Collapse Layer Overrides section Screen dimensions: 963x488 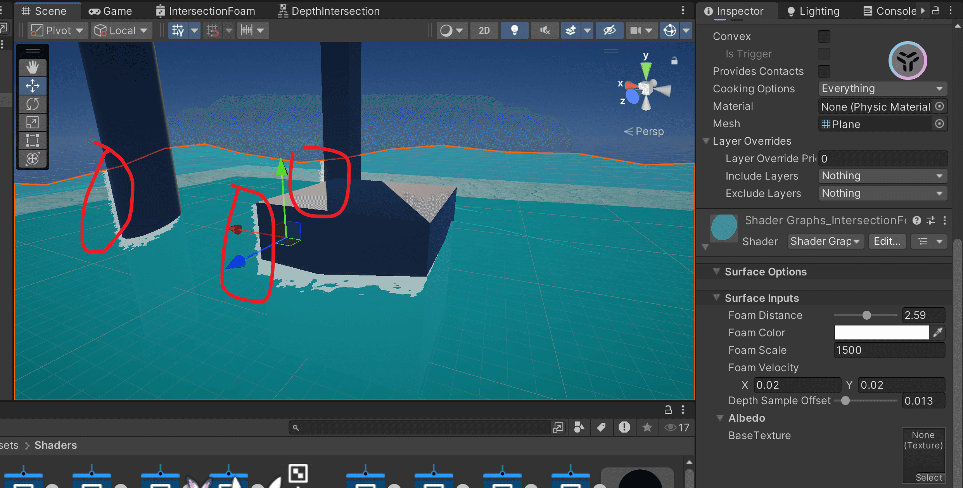click(706, 141)
